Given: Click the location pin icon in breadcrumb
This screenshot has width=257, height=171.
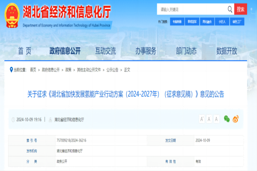Looking at the screenshot, I should [11, 69].
